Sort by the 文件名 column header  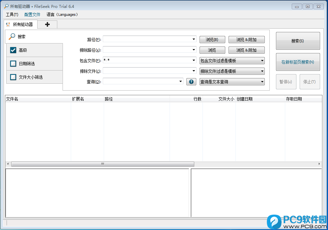pos(38,99)
